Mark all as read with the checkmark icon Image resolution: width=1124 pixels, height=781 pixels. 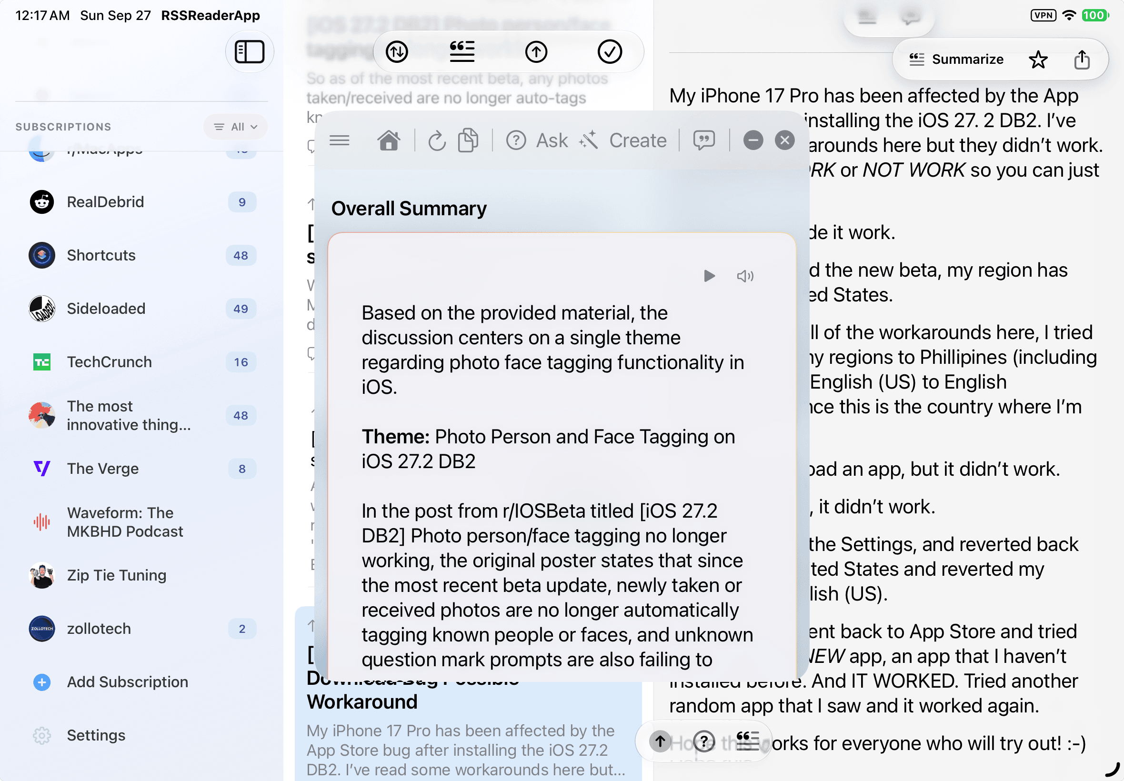[610, 52]
